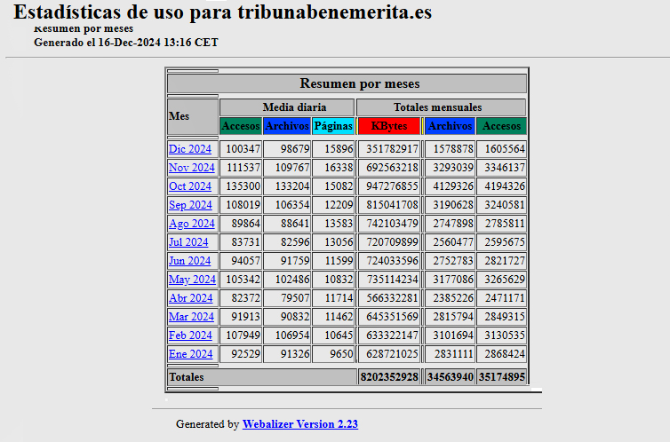Viewport: 670px width, 442px height.
Task: Click the blue Archivos header under Totales mensuales
Action: pyautogui.click(x=450, y=126)
